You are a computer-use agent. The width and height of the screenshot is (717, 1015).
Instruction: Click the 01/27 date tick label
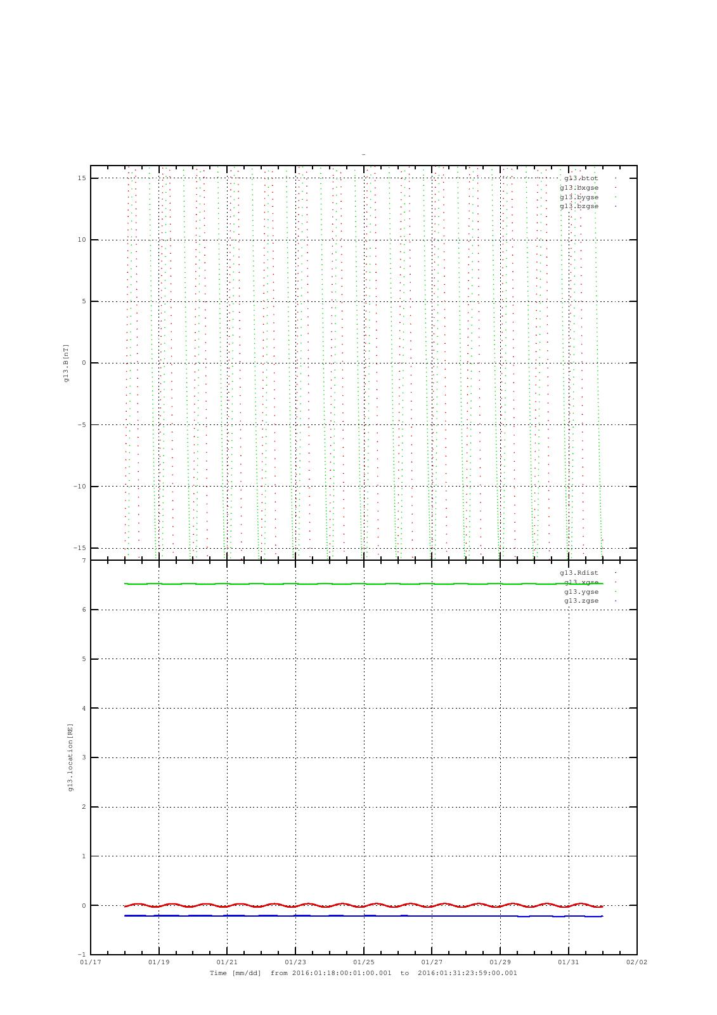(x=432, y=962)
